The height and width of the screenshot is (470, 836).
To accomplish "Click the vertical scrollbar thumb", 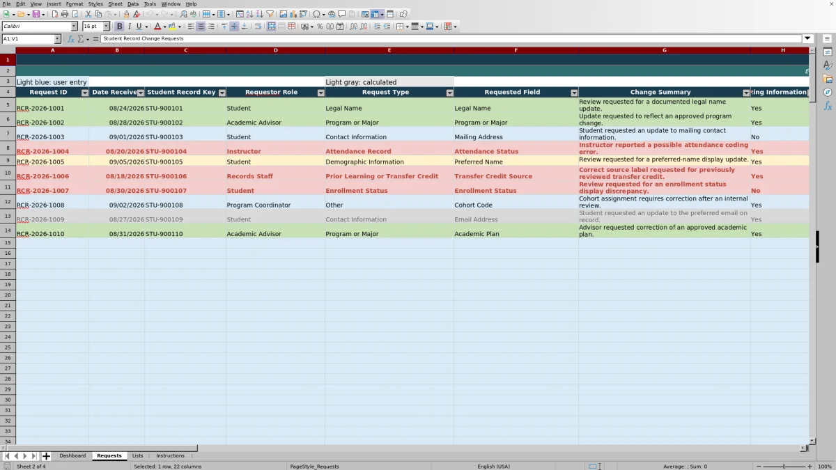I will (812, 78).
